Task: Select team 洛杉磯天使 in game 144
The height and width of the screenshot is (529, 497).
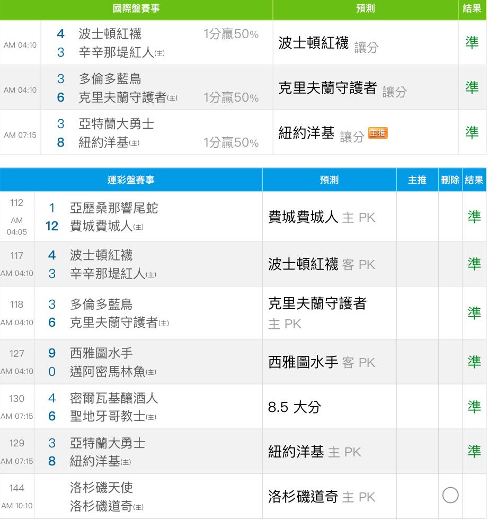Action: click(101, 488)
